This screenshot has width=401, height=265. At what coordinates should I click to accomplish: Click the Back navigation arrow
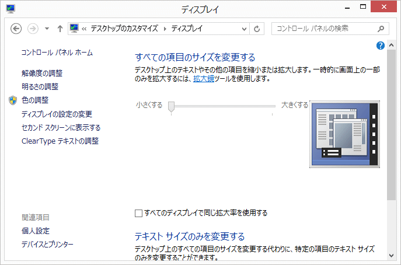pyautogui.click(x=16, y=29)
